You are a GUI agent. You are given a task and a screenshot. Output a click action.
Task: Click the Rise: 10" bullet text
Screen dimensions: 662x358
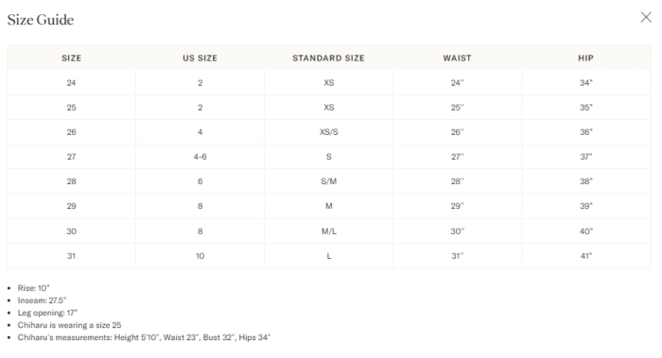pyautogui.click(x=34, y=288)
